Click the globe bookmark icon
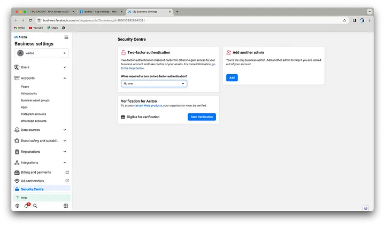 (63, 28)
